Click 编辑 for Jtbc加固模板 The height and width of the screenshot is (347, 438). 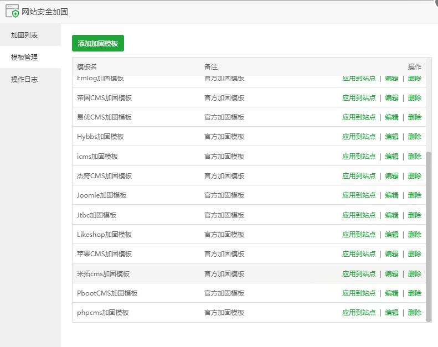(391, 215)
